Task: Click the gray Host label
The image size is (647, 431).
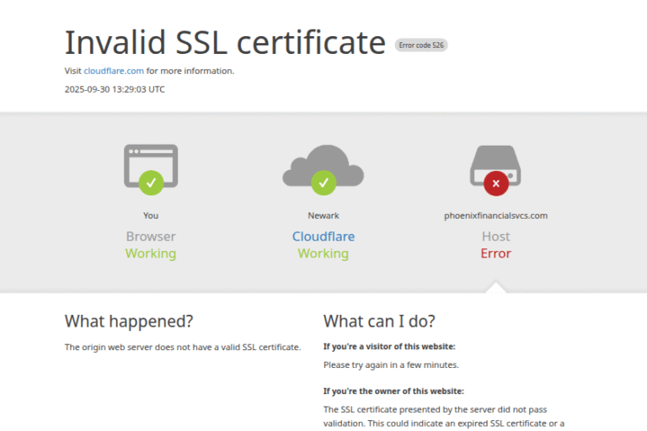Action: point(495,237)
